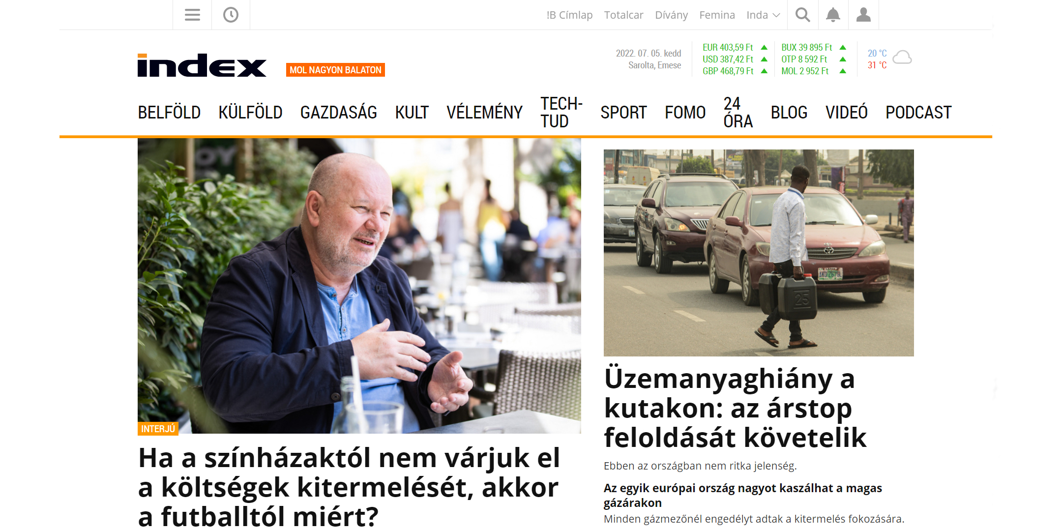Go to the TECH-TUD section

561,113
